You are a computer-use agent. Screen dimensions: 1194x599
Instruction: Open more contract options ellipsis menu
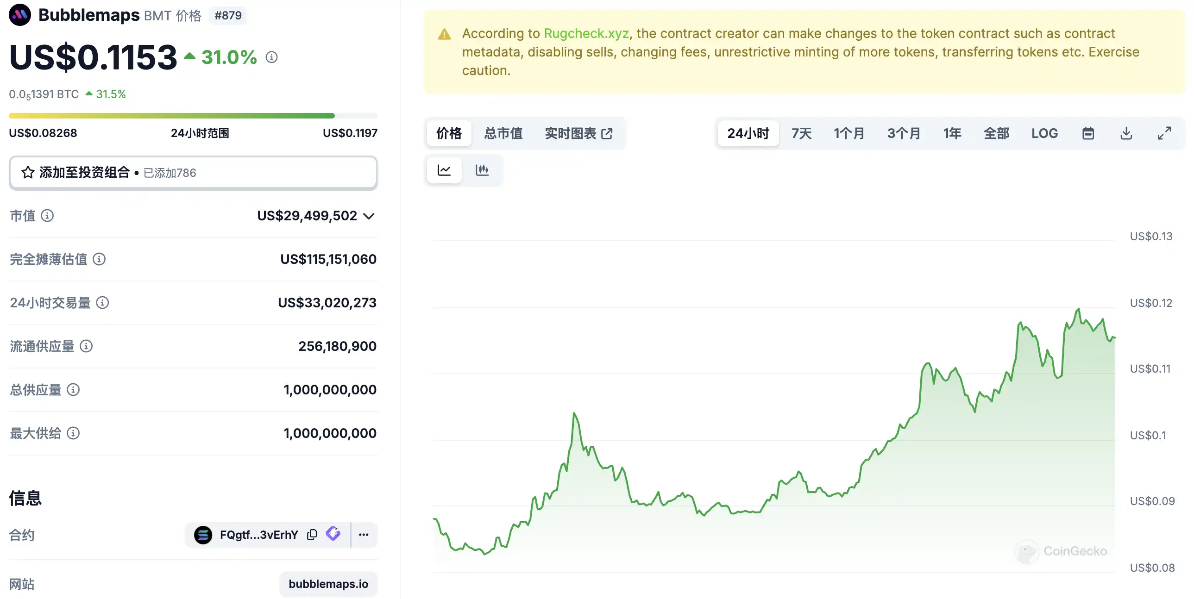point(364,535)
